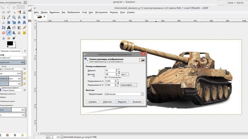Edit the Pressure Opacity dynamics
Image resolution: width=248 pixels, height=139 pixels.
coord(24,90)
